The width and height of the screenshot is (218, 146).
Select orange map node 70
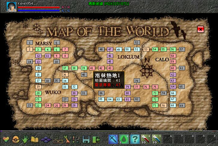[x=164, y=105]
